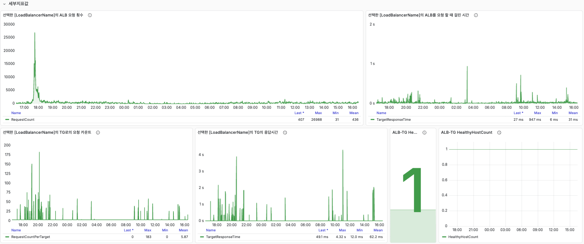This screenshot has width=584, height=244.
Task: Toggle RequestCount series via legend label
Action: (x=23, y=120)
